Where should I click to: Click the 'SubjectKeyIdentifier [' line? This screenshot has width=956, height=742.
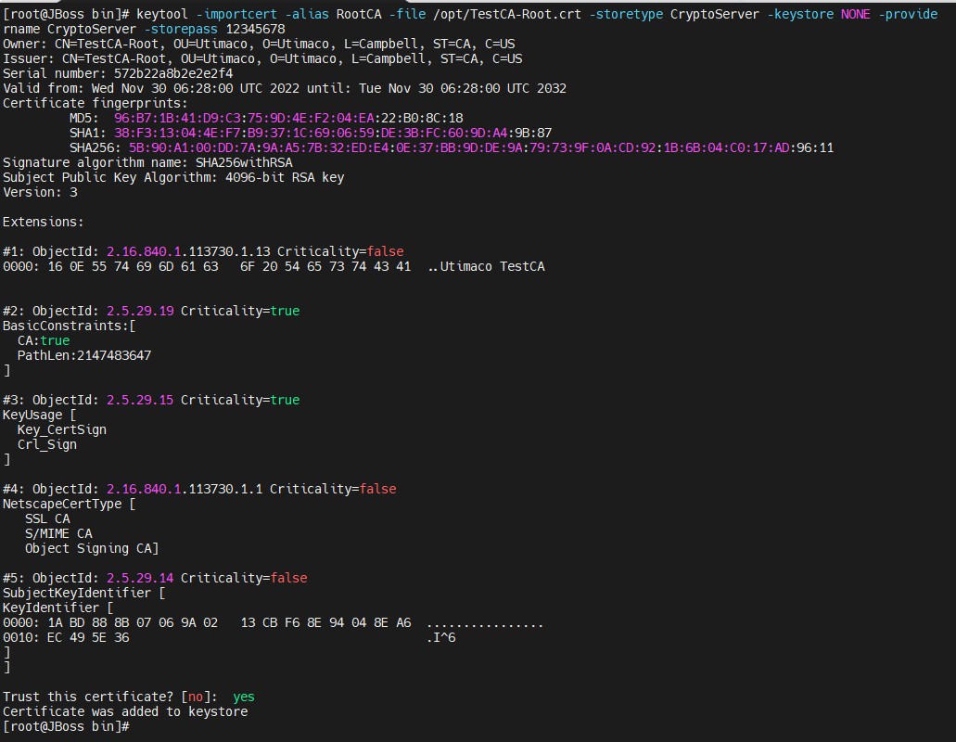[84, 594]
